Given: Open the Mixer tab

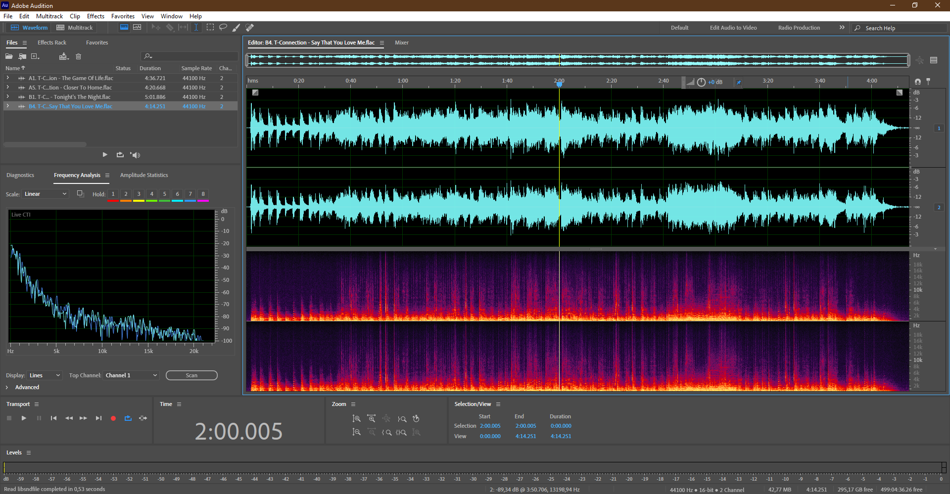Looking at the screenshot, I should tap(402, 43).
